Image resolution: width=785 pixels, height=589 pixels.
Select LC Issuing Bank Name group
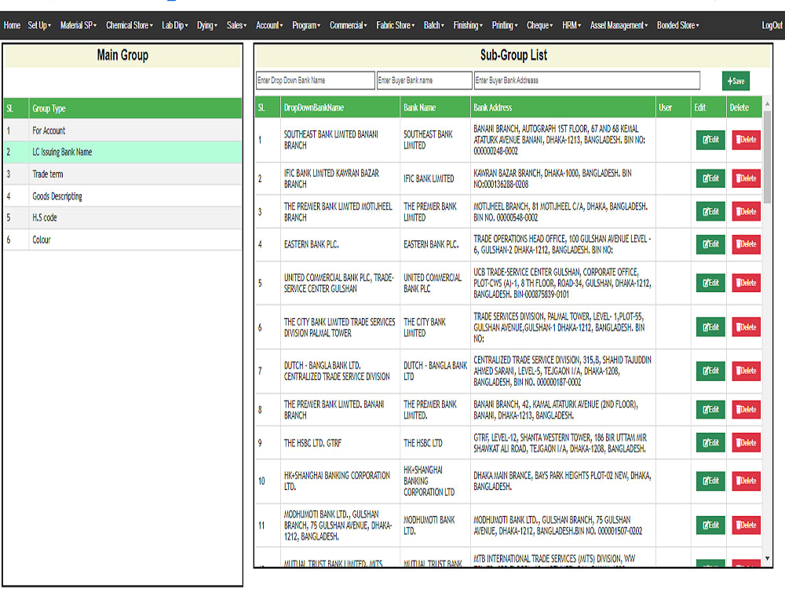tap(122, 152)
